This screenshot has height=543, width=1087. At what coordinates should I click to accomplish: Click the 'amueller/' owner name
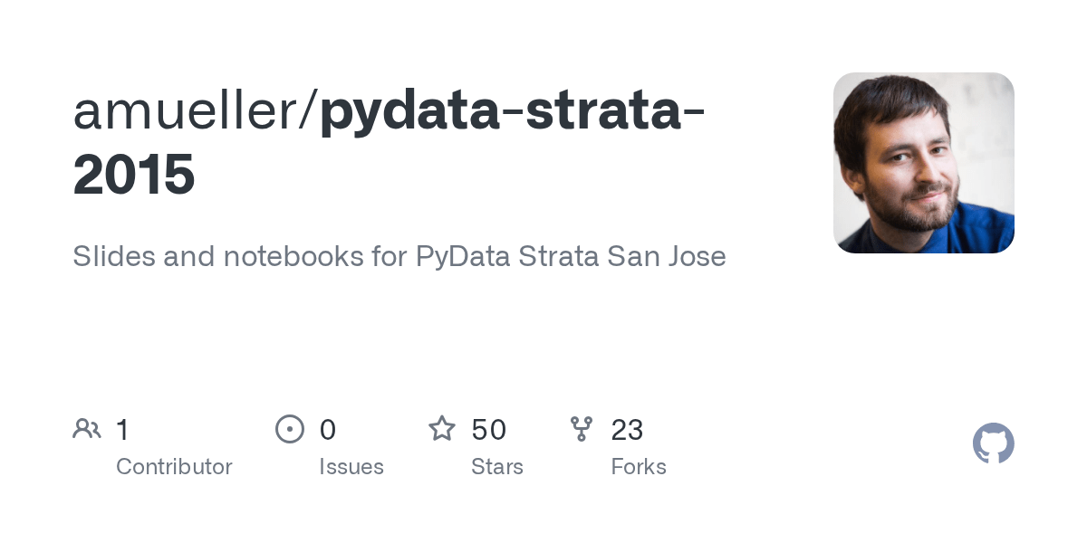[x=195, y=110]
